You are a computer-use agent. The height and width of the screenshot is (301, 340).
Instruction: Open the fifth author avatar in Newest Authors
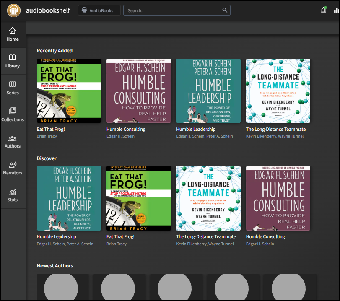pyautogui.click(x=288, y=287)
